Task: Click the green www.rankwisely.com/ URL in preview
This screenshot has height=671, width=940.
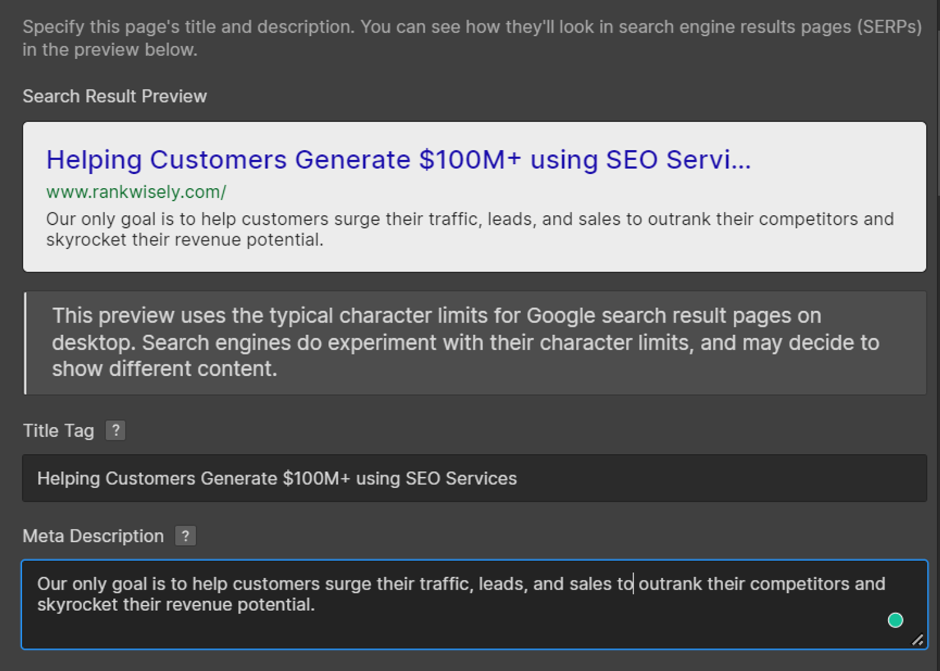Action: coord(136,192)
